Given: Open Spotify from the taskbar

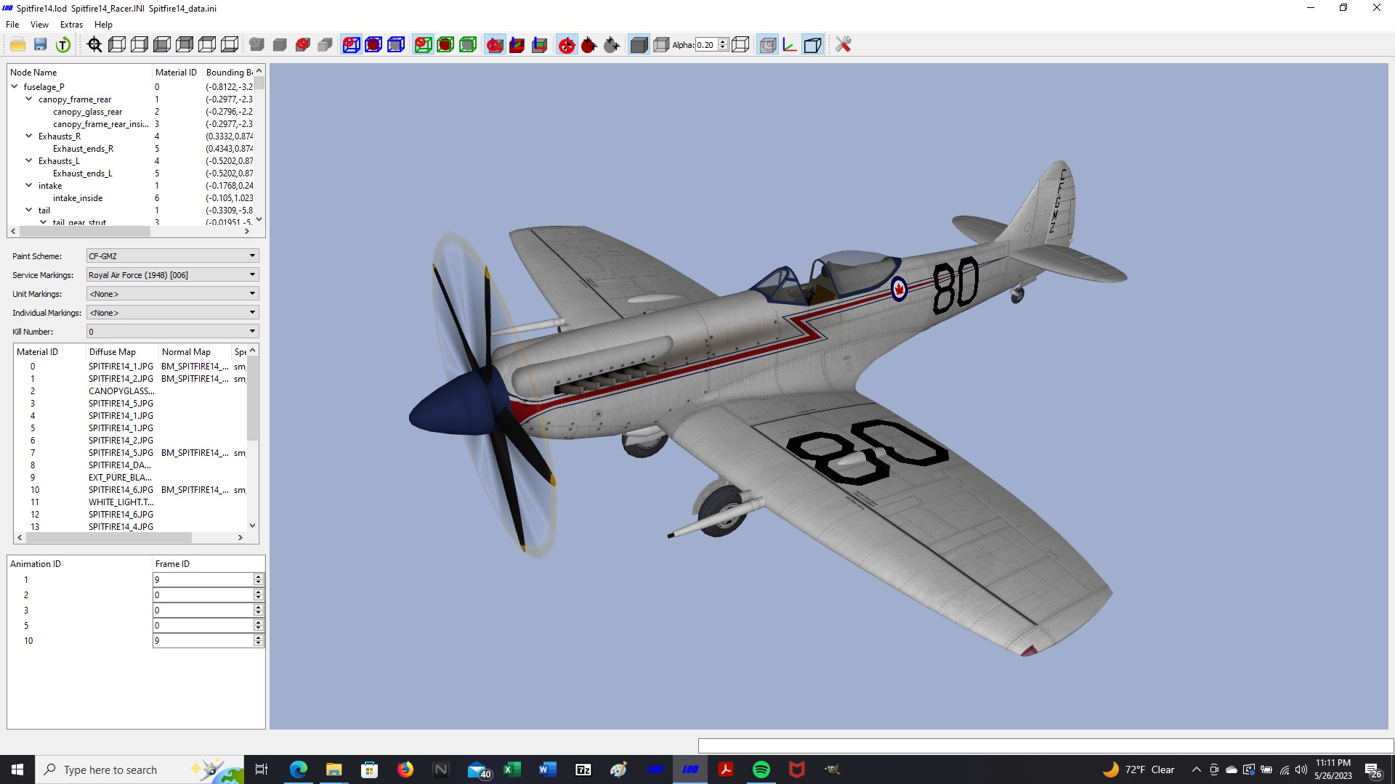Looking at the screenshot, I should click(x=761, y=769).
